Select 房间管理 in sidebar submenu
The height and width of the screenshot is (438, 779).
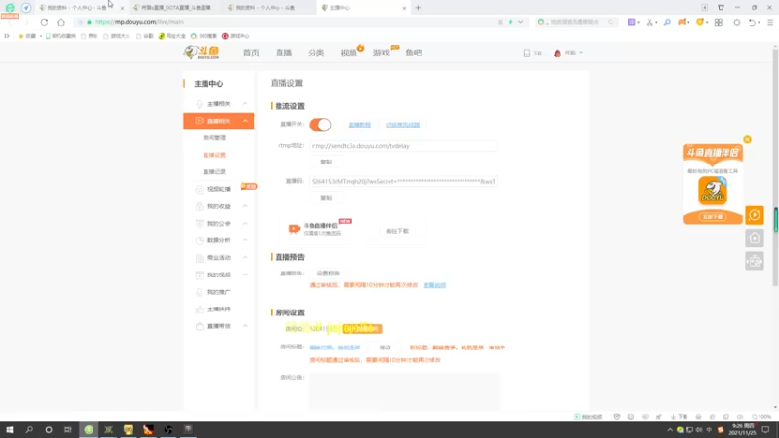click(x=214, y=138)
